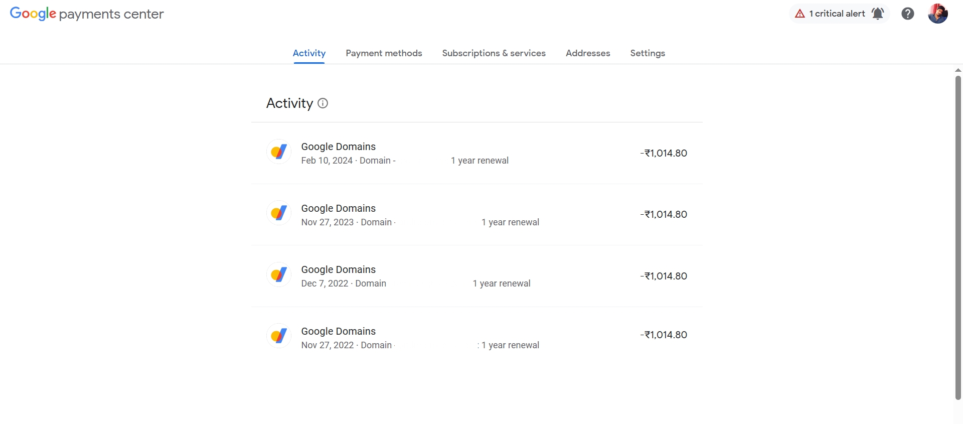Click '1 year renewal' in Dec 7, 2022 row
The height and width of the screenshot is (424, 963).
[x=502, y=284]
